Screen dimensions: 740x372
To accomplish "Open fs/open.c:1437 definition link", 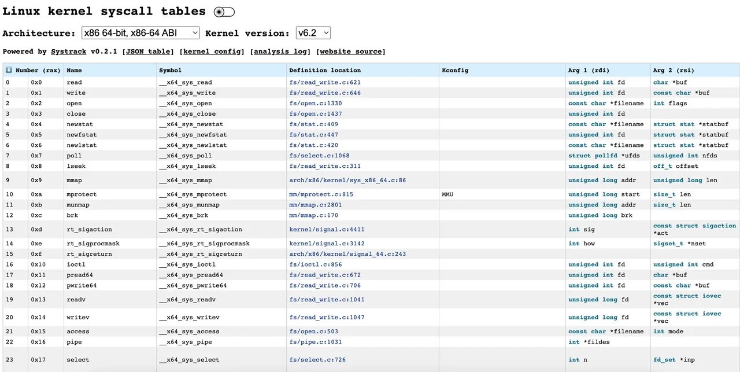I will click(316, 113).
